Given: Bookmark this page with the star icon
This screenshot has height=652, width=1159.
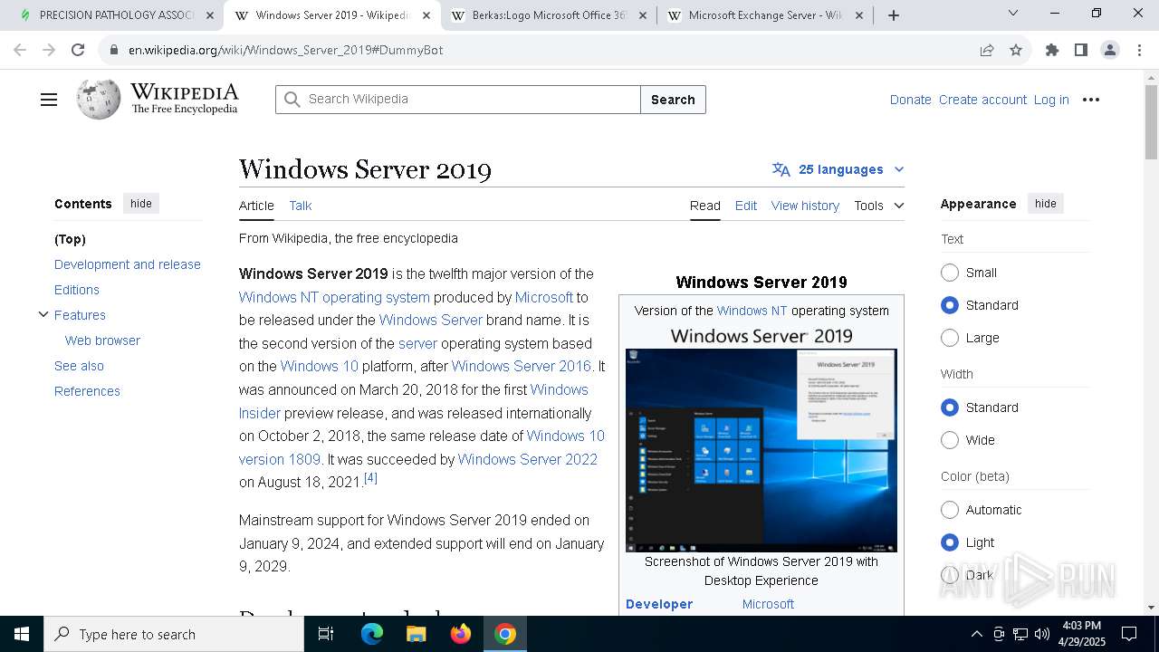Looking at the screenshot, I should pos(1016,50).
